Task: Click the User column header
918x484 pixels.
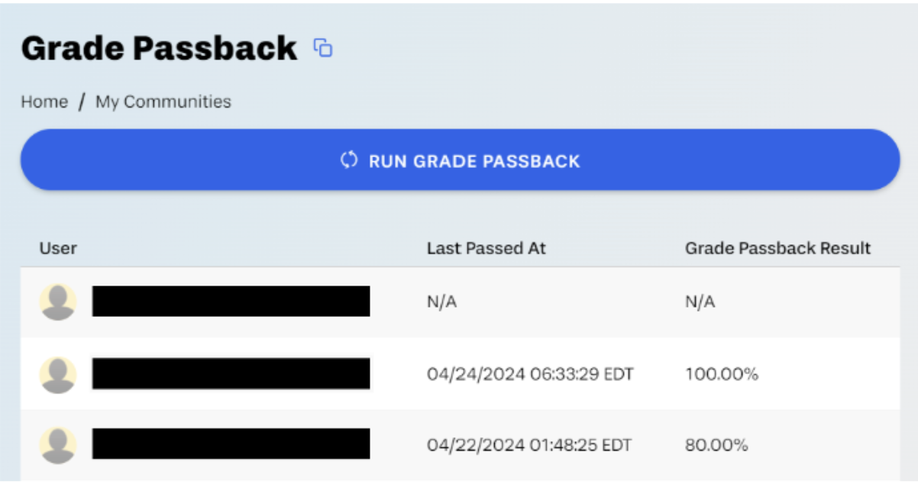Action: point(58,248)
